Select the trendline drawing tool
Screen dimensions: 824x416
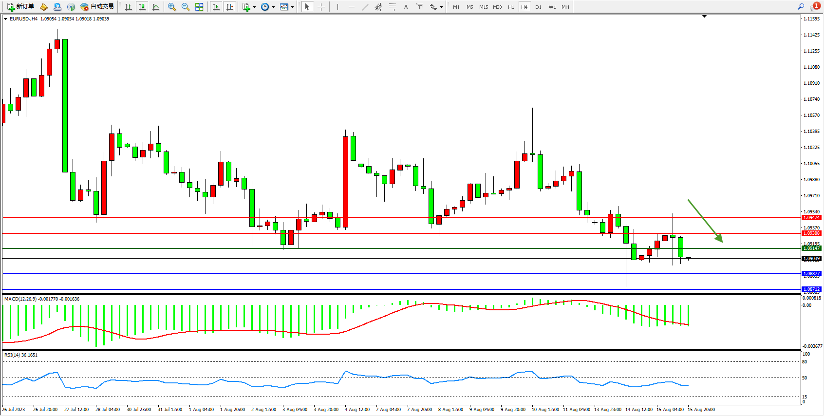pyautogui.click(x=365, y=7)
